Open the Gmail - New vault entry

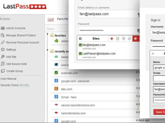click(x=69, y=97)
